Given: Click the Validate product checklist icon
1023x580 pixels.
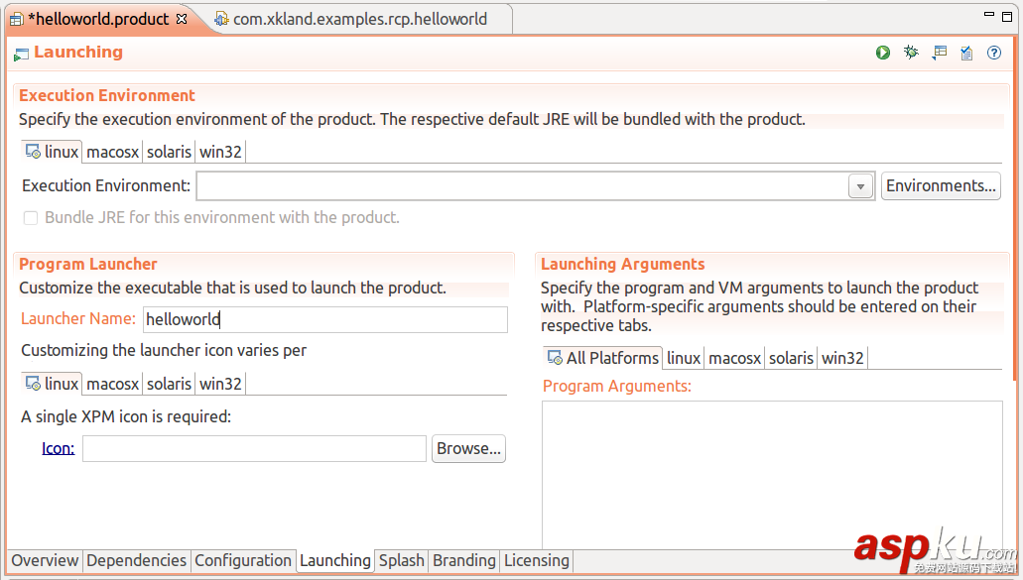Looking at the screenshot, I should click(x=966, y=53).
